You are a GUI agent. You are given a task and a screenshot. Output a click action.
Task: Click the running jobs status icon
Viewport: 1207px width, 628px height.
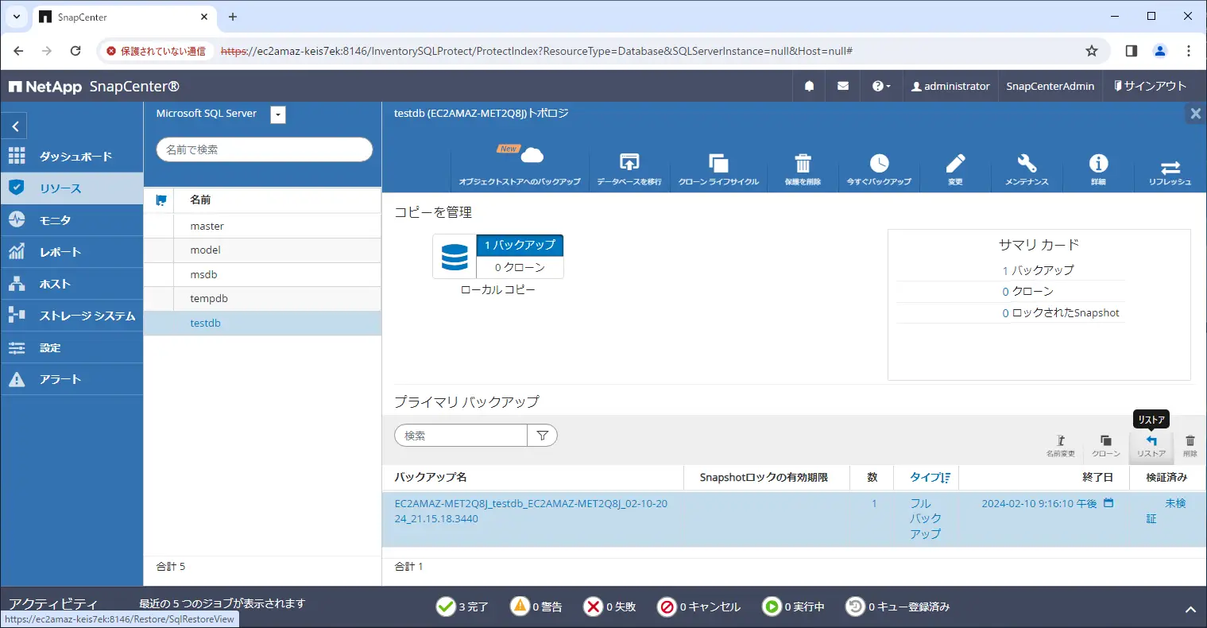click(x=772, y=607)
